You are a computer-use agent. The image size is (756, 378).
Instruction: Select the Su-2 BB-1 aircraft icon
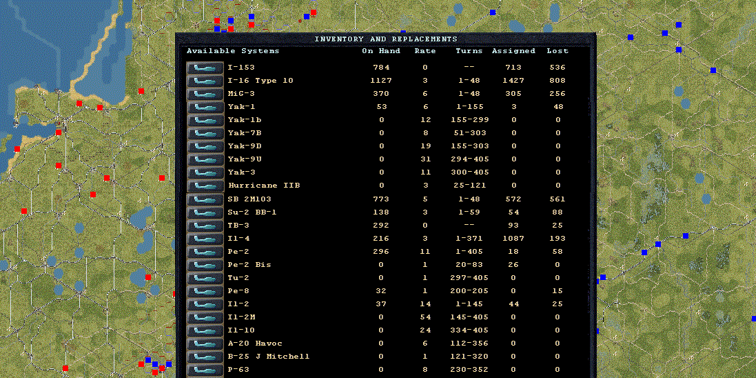point(205,212)
